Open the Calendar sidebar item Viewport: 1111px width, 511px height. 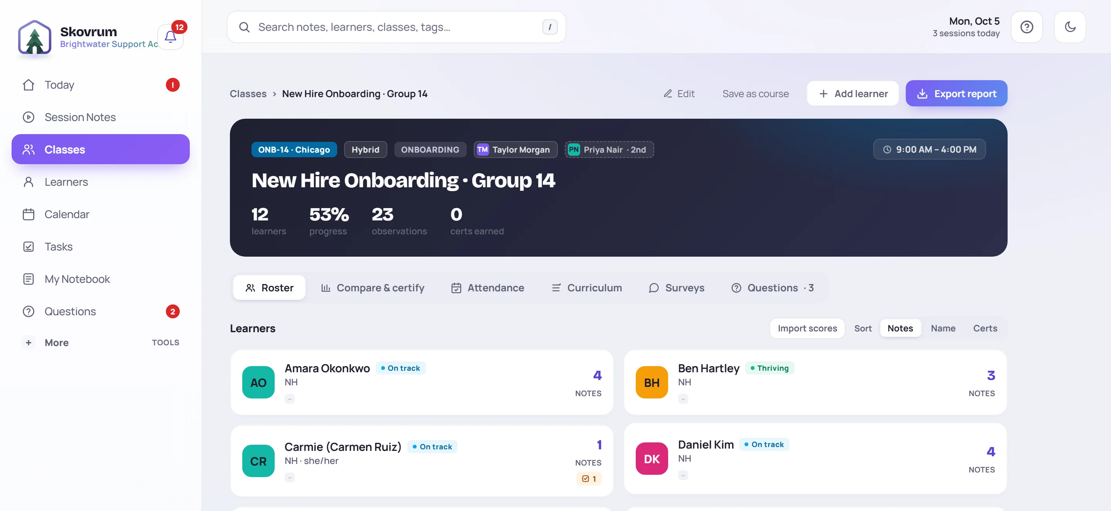pos(100,214)
